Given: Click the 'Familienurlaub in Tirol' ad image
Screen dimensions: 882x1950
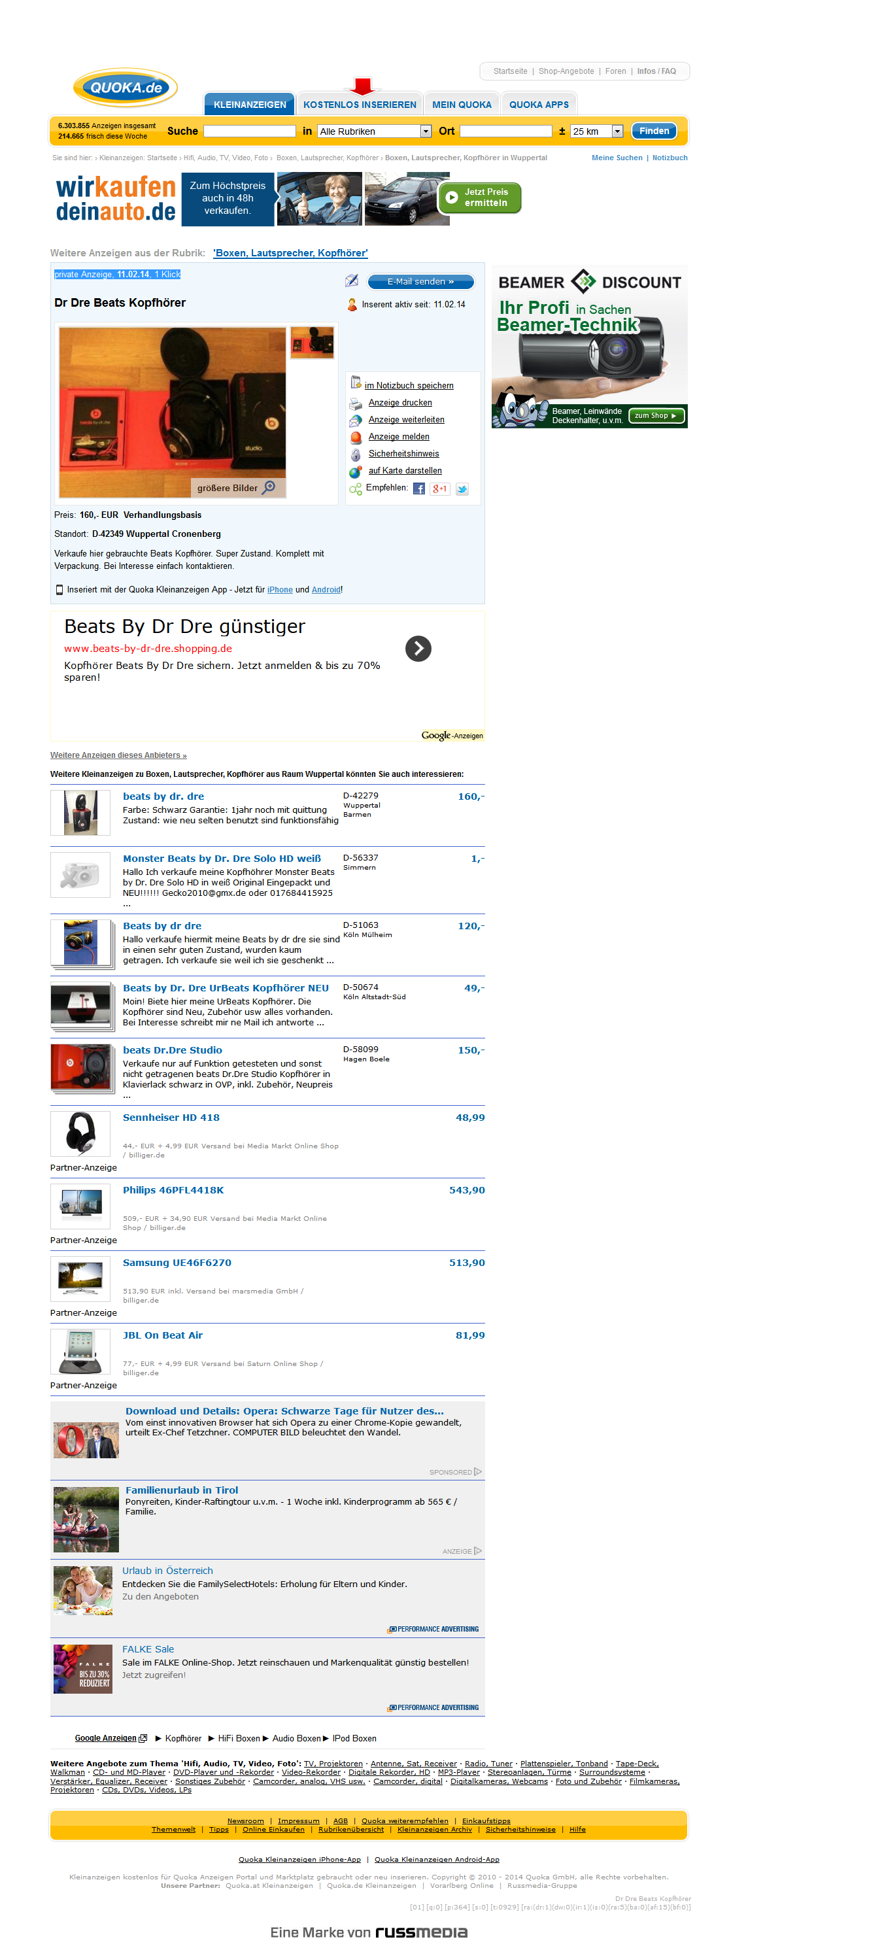Looking at the screenshot, I should click(86, 1519).
